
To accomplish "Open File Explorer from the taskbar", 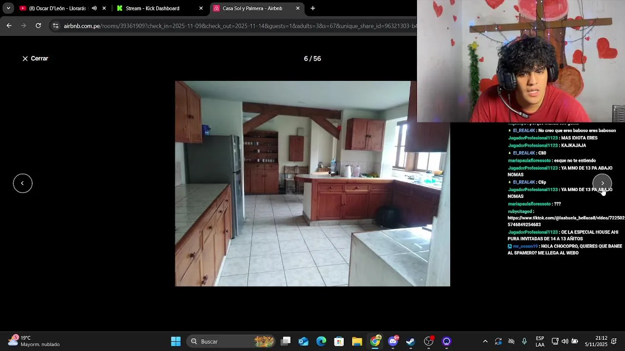I will pyautogui.click(x=357, y=341).
